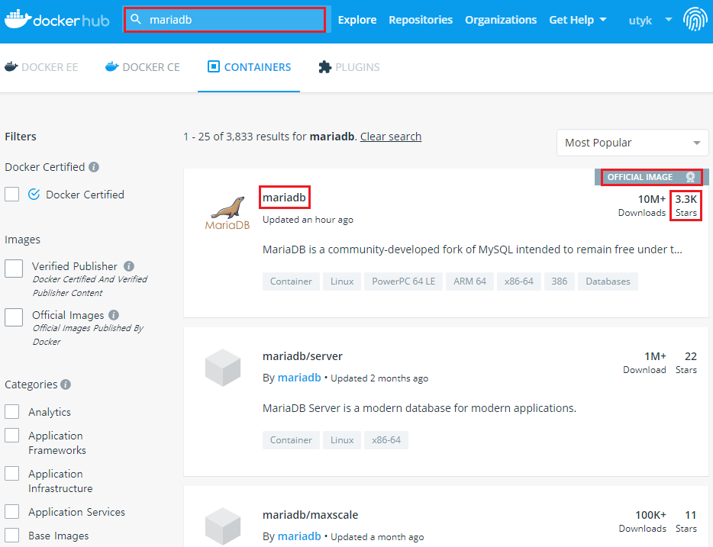Open the utyk account dropdown
The image size is (713, 547).
coord(650,20)
